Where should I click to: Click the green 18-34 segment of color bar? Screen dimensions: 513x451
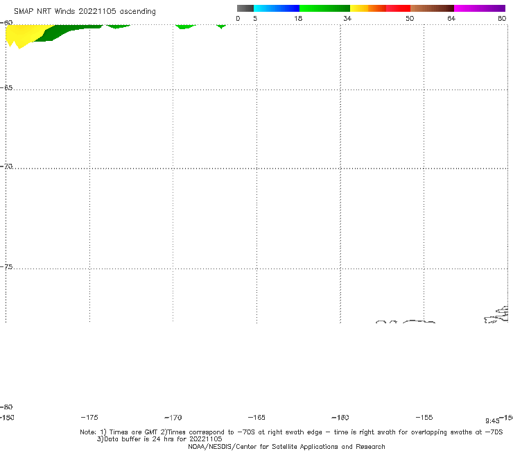click(324, 8)
